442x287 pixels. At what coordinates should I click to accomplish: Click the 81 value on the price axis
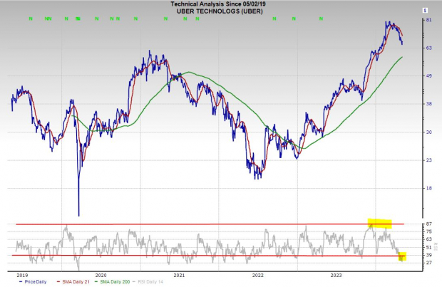(427, 20)
